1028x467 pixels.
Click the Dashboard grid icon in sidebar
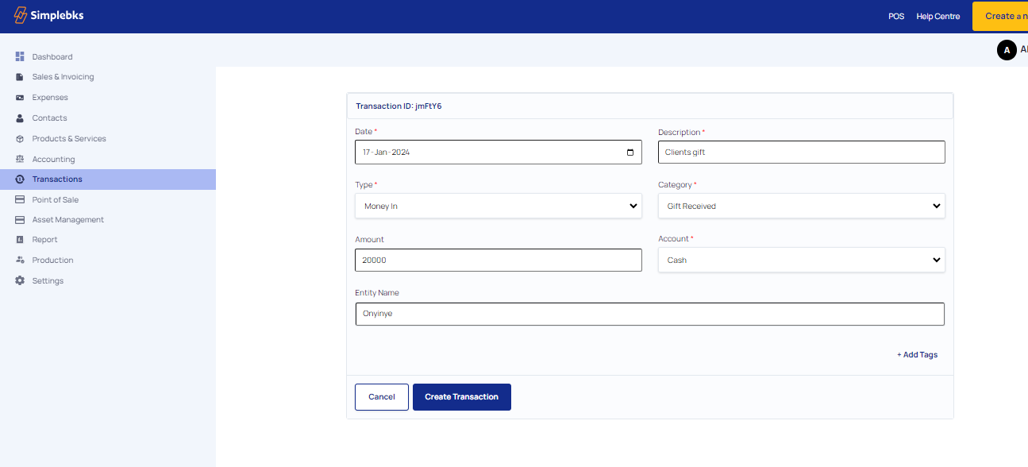pyautogui.click(x=20, y=56)
